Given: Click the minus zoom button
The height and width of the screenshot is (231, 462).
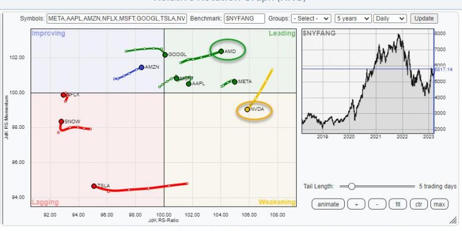Looking at the screenshot, I should 377,204.
